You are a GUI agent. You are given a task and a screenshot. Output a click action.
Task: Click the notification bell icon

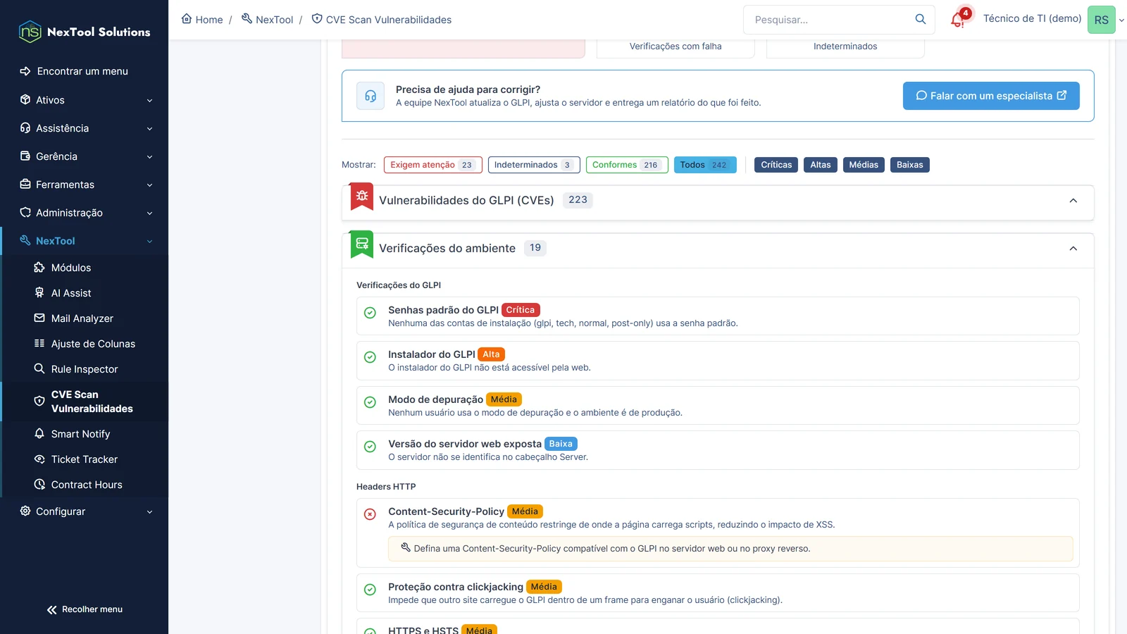[x=957, y=20]
